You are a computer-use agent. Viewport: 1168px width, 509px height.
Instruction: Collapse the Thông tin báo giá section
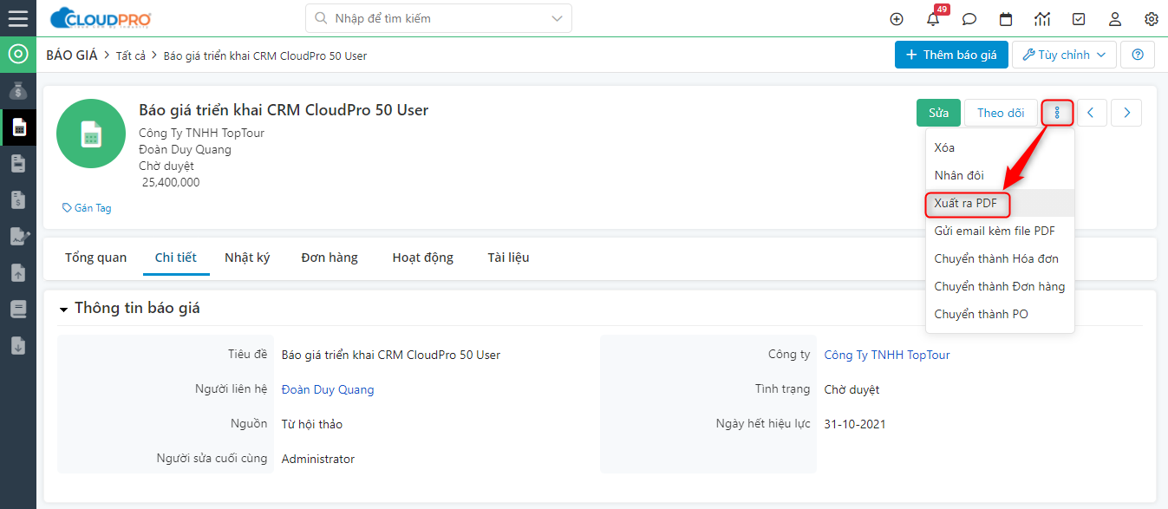click(63, 310)
